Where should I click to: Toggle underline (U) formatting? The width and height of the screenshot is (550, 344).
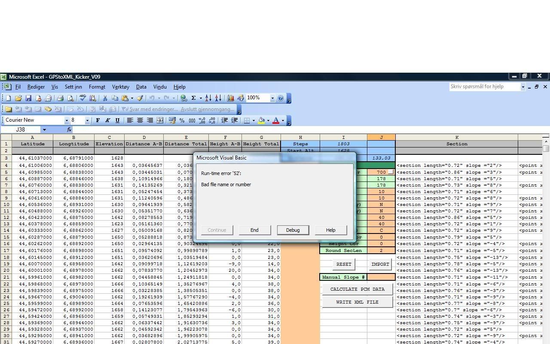click(117, 120)
